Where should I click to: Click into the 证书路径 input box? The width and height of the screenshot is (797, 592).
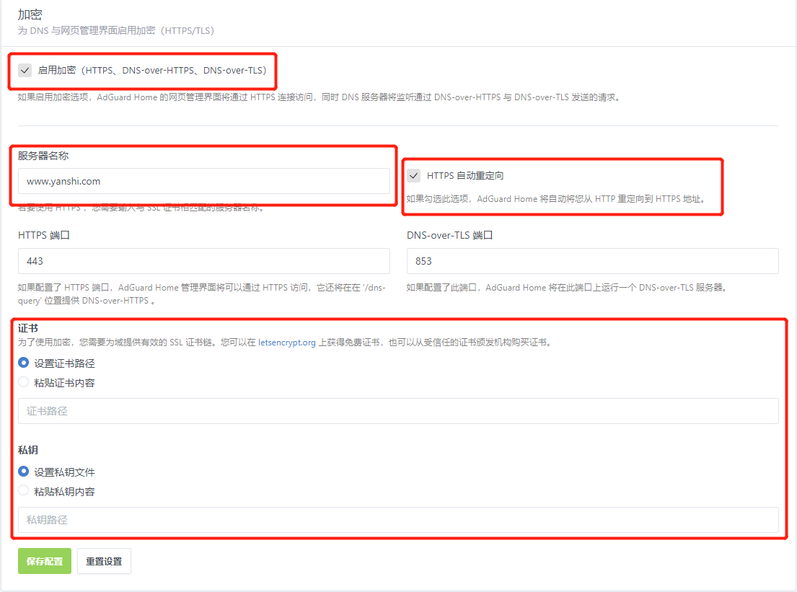coord(398,411)
